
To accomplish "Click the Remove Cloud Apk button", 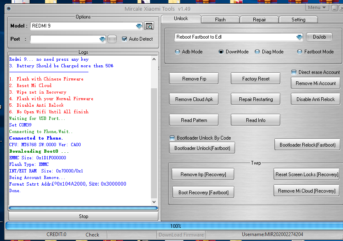I will pos(194,99).
